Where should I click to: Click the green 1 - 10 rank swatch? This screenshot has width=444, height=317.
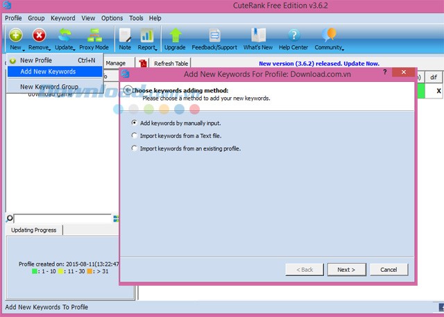click(35, 271)
